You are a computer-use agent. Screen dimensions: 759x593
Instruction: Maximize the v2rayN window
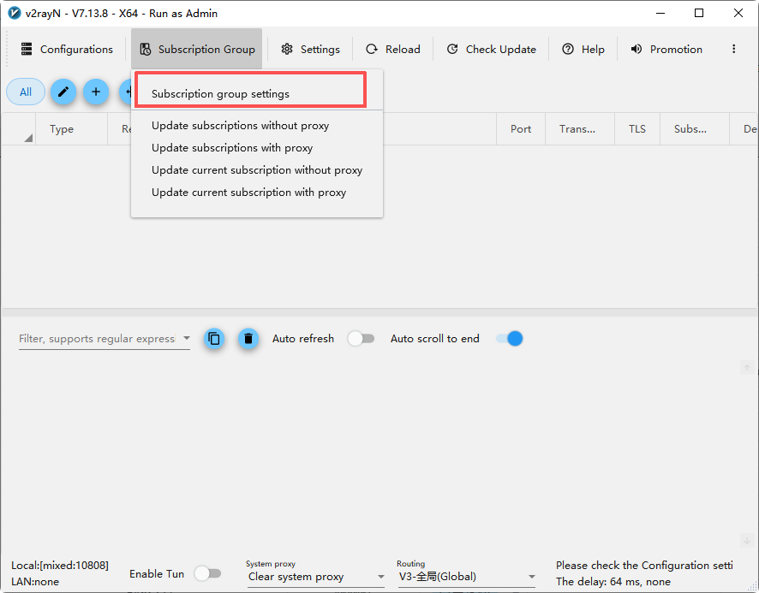[x=699, y=13]
